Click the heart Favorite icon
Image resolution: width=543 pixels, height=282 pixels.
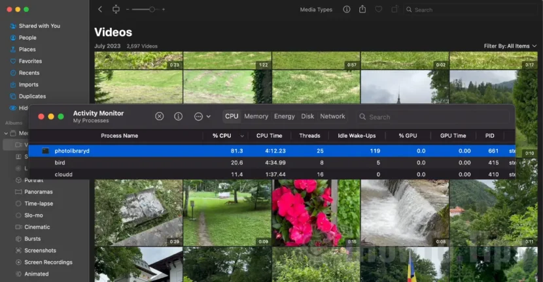pyautogui.click(x=379, y=9)
